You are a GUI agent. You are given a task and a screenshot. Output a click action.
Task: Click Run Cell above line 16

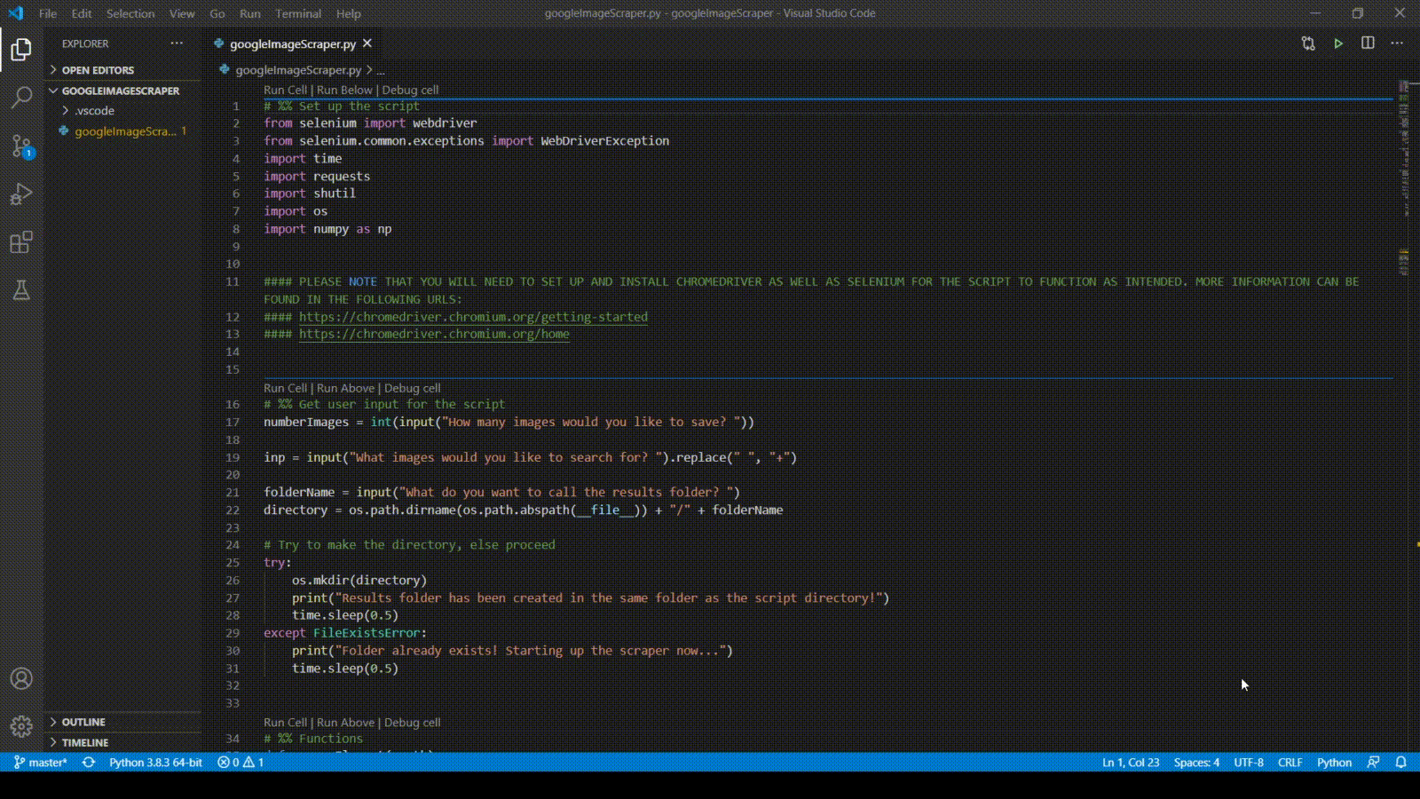coord(285,388)
